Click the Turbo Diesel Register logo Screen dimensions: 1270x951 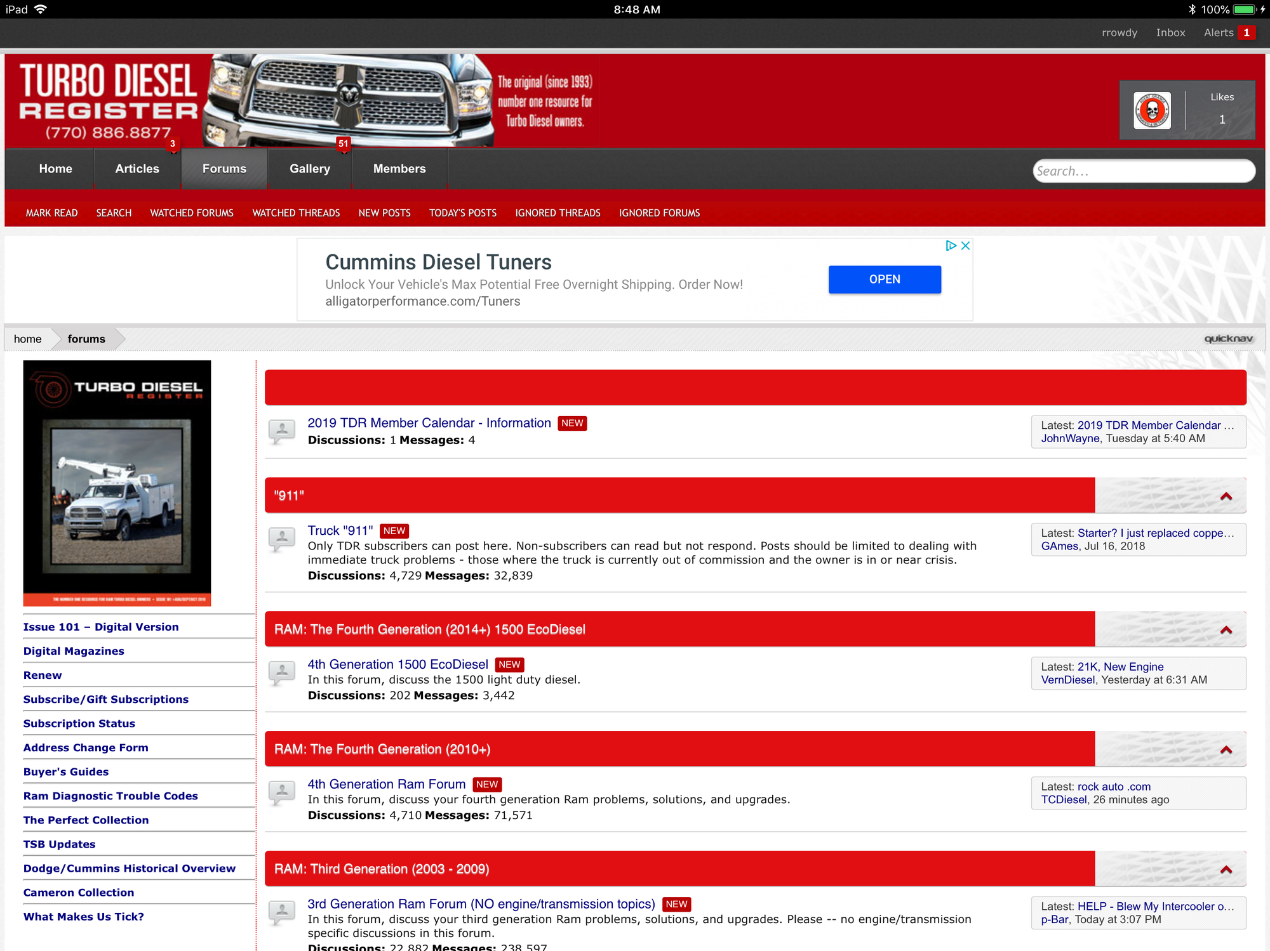click(x=108, y=100)
